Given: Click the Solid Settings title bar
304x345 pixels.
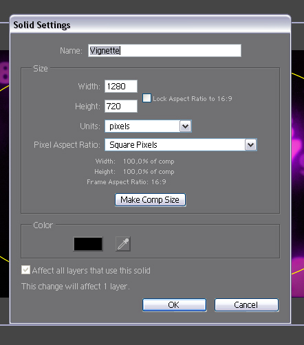Looking at the screenshot, I should coord(150,25).
